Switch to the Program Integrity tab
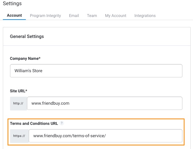The width and height of the screenshot is (193, 149). tap(45, 16)
